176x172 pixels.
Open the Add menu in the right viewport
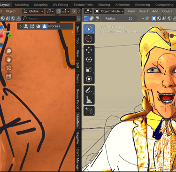[155, 11]
